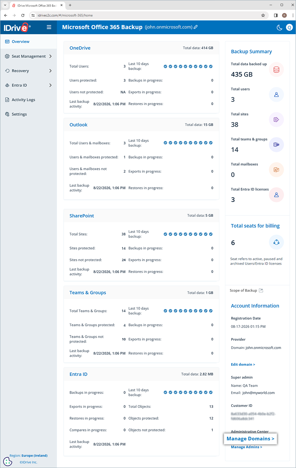
Task: Open the Chrome profile avatar
Action: (284, 15)
